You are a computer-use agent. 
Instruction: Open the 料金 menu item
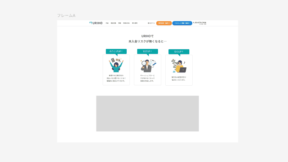pos(107,23)
